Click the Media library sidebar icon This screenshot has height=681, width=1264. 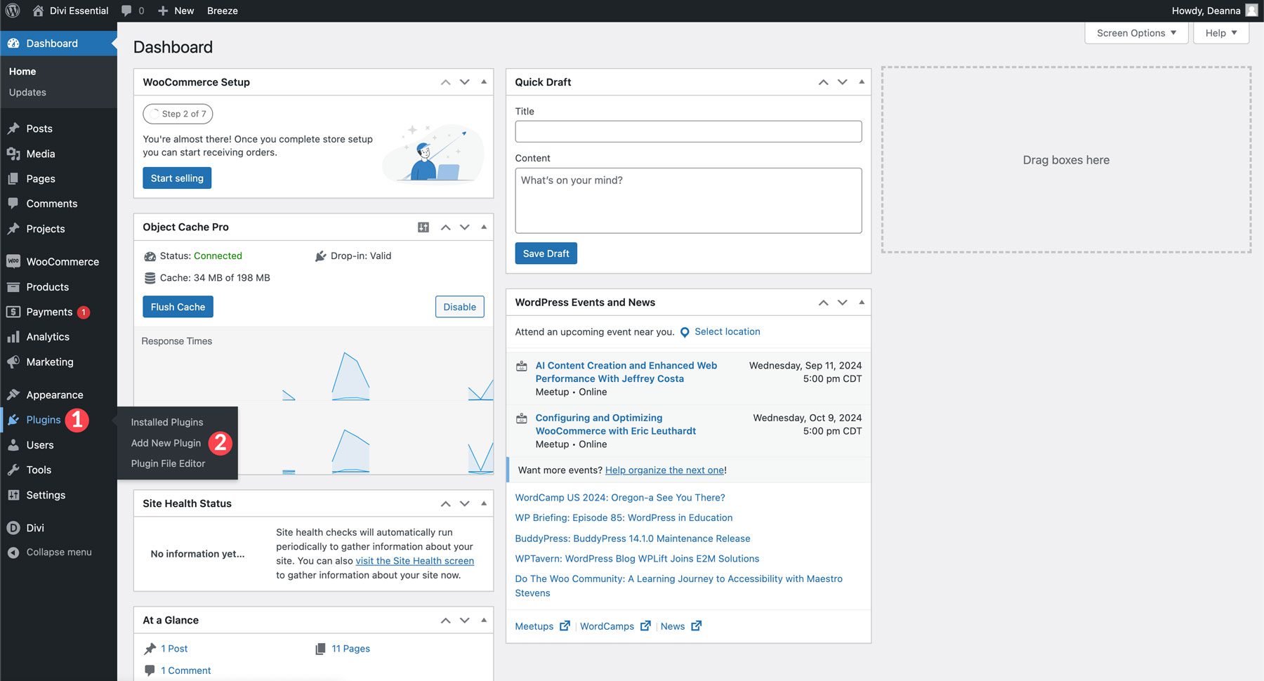(x=13, y=154)
